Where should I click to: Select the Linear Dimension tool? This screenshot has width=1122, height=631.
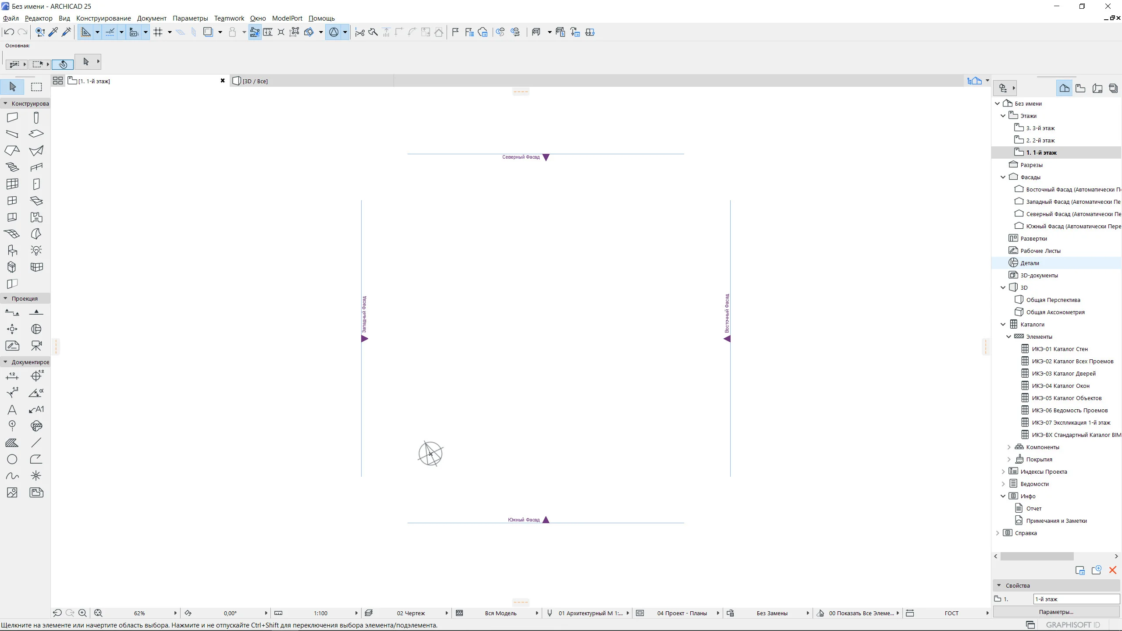[x=12, y=376]
